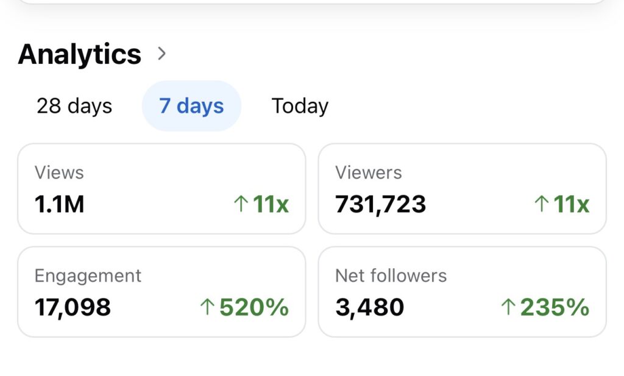Click the green up arrow in Viewers card
Viewport: 624px width, 376px height.
541,204
